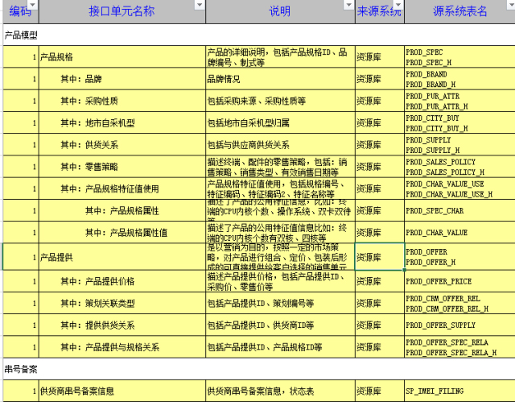Select the 其中：供货关系 cell

click(122, 145)
